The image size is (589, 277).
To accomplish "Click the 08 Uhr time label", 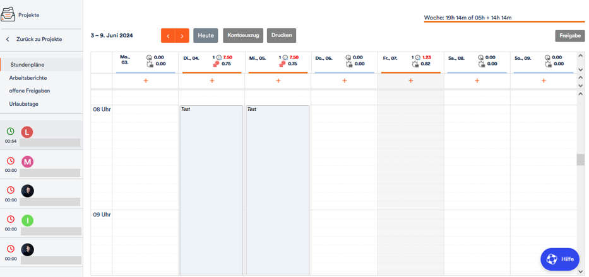I will (102, 110).
